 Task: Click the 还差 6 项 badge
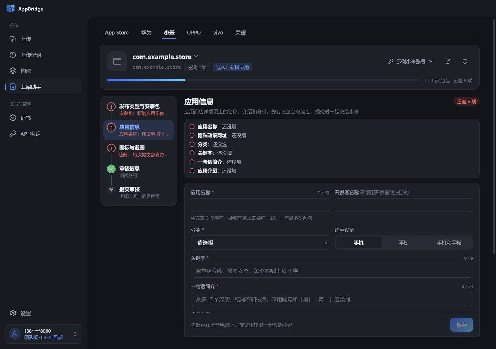point(467,102)
